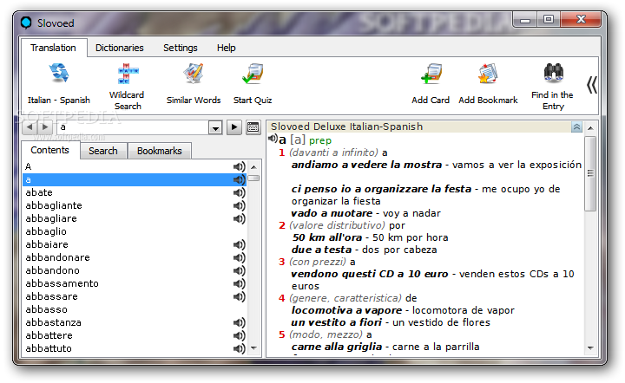This screenshot has width=625, height=383.
Task: Open the Dictionaries tab
Action: (120, 48)
